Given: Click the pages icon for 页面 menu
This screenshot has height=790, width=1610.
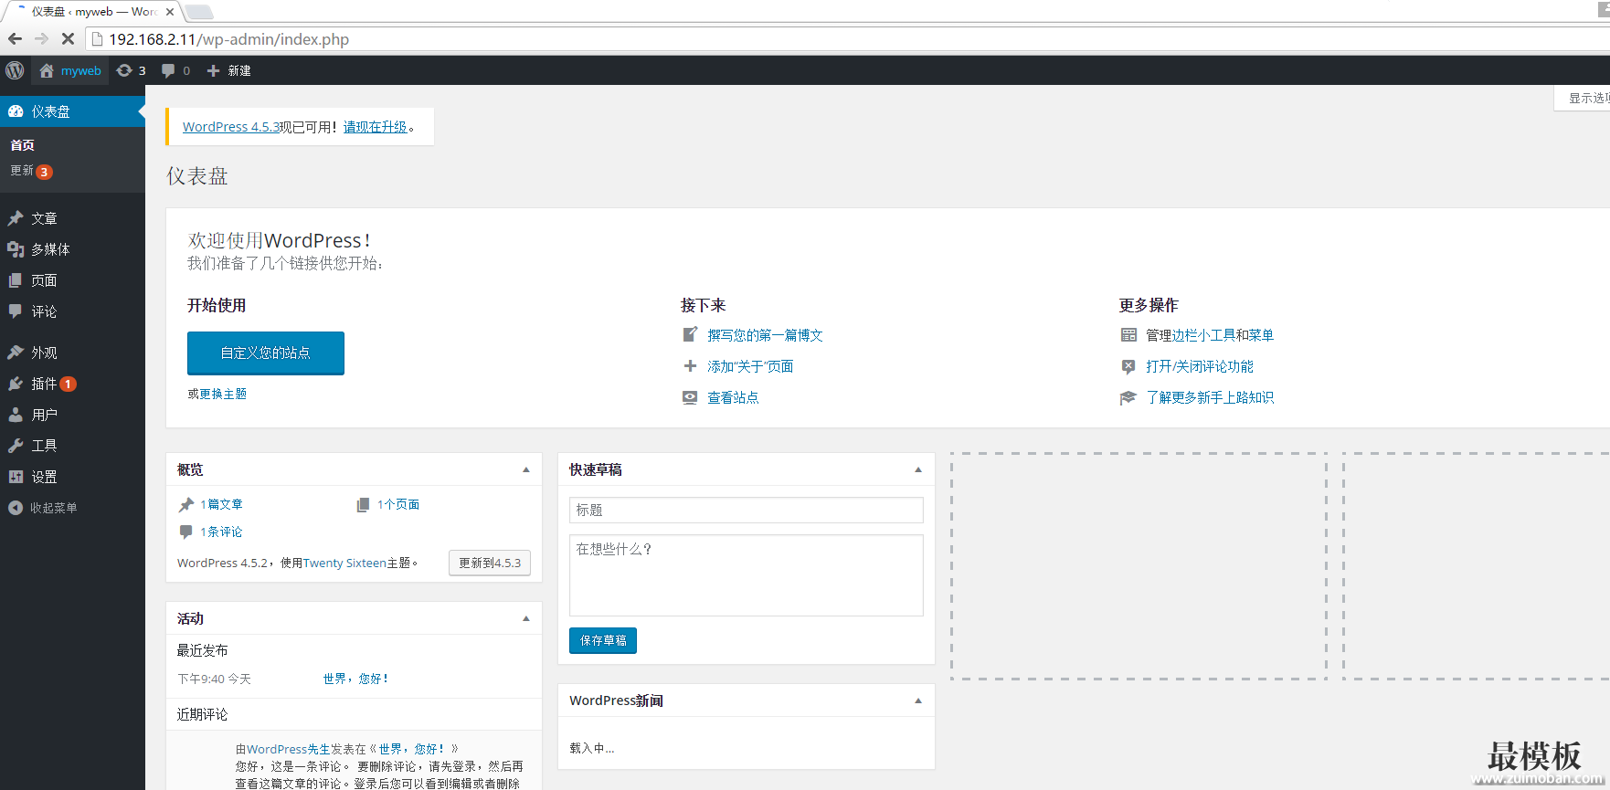Looking at the screenshot, I should [x=16, y=280].
